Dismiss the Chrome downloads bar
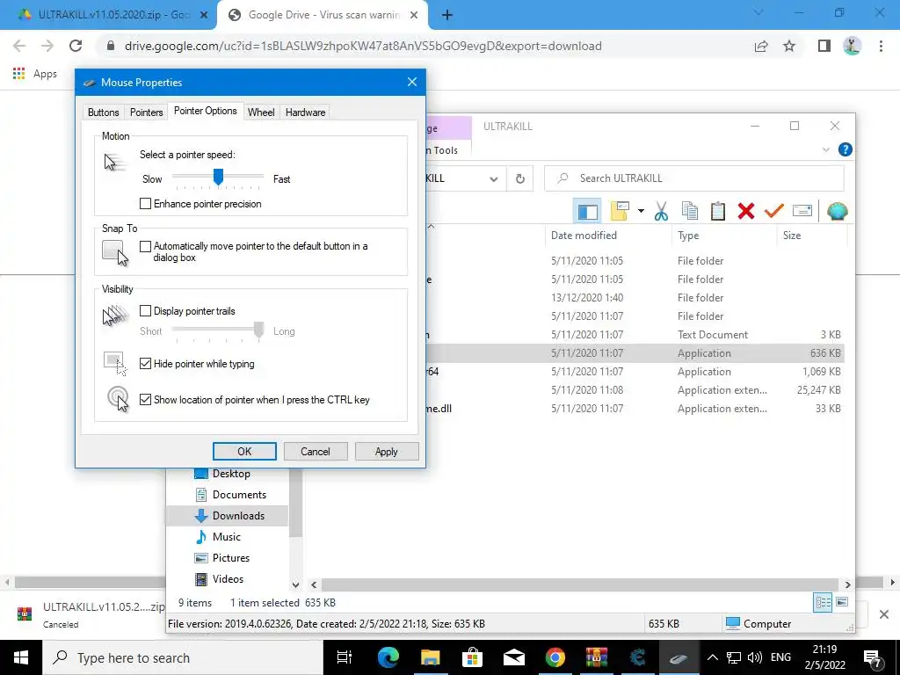The width and height of the screenshot is (900, 675). [x=884, y=614]
